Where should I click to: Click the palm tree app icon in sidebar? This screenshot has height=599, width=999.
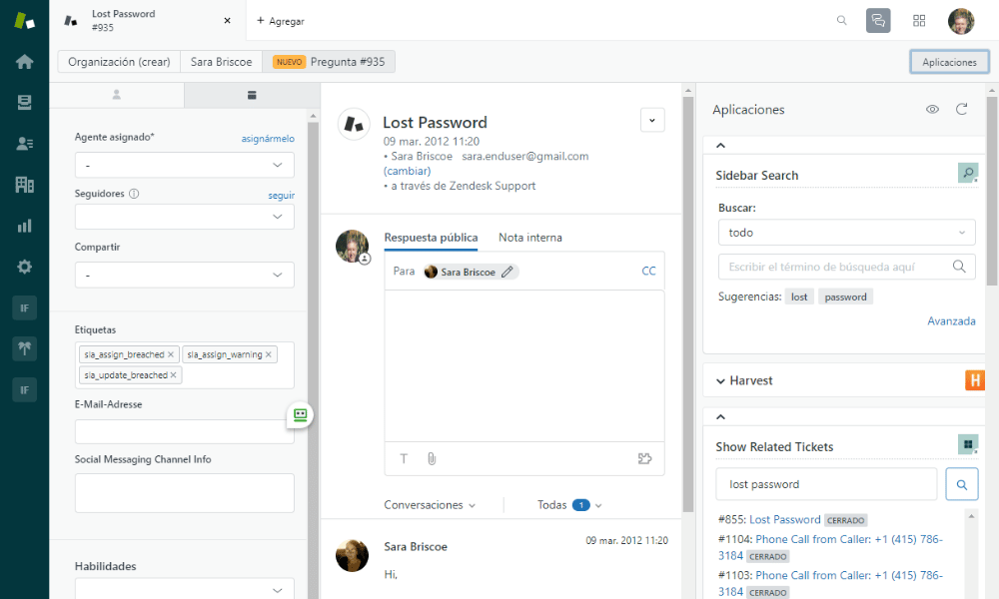(x=24, y=348)
